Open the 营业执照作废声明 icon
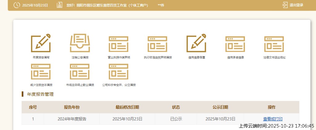 point(118,44)
